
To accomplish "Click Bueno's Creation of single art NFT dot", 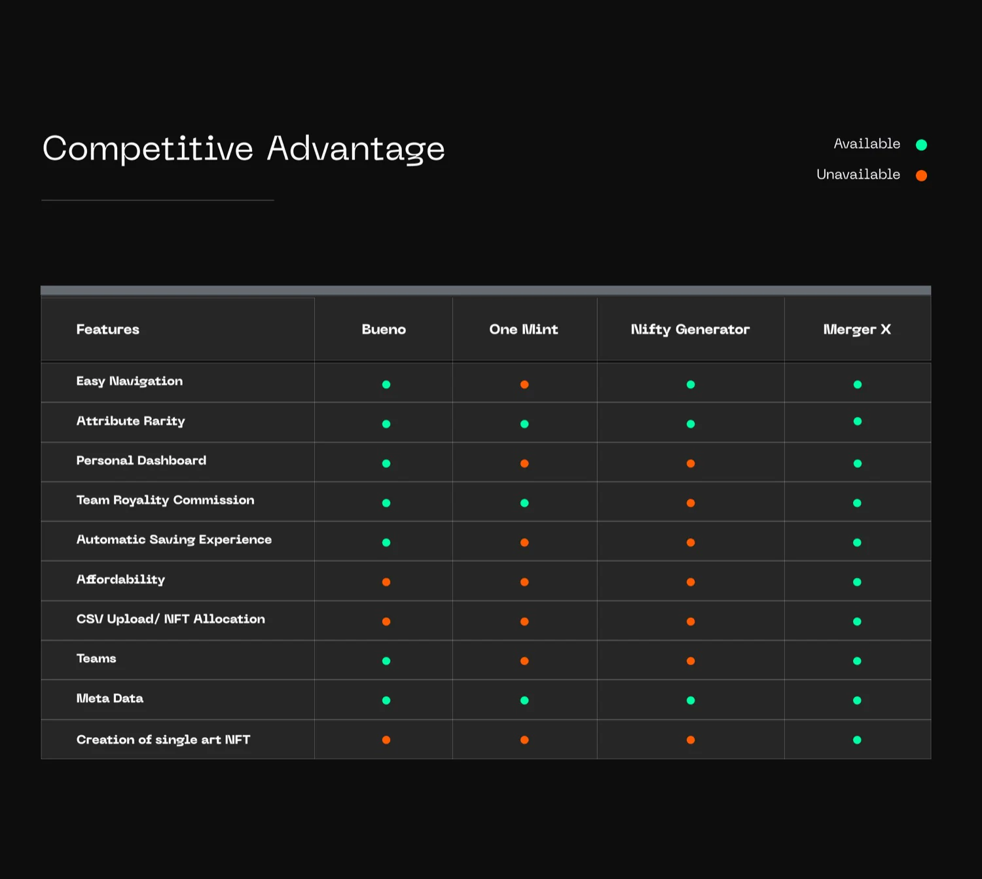I will [386, 740].
